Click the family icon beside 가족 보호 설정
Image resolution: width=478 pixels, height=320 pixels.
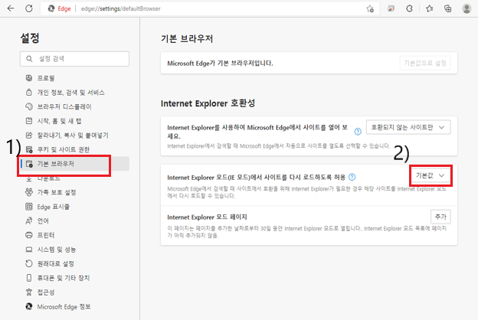pyautogui.click(x=29, y=192)
